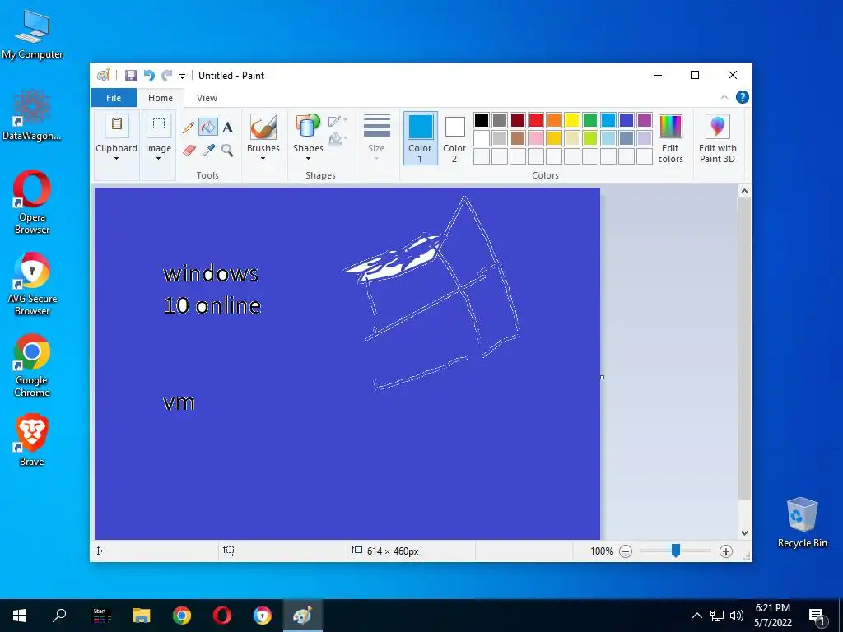Open the Opera icon on taskbar
Image resolution: width=843 pixels, height=632 pixels.
[x=222, y=616]
